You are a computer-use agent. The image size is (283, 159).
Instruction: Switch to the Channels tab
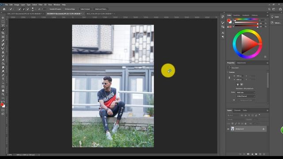[237, 110]
